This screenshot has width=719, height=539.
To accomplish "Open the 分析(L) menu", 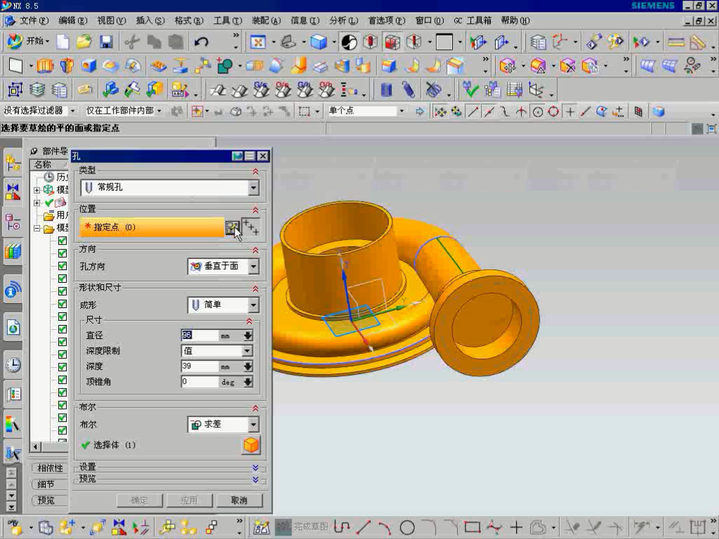I will pyautogui.click(x=343, y=20).
